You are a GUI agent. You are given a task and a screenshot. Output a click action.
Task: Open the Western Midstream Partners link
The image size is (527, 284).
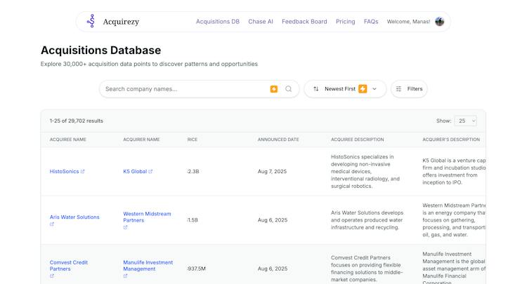click(x=147, y=217)
